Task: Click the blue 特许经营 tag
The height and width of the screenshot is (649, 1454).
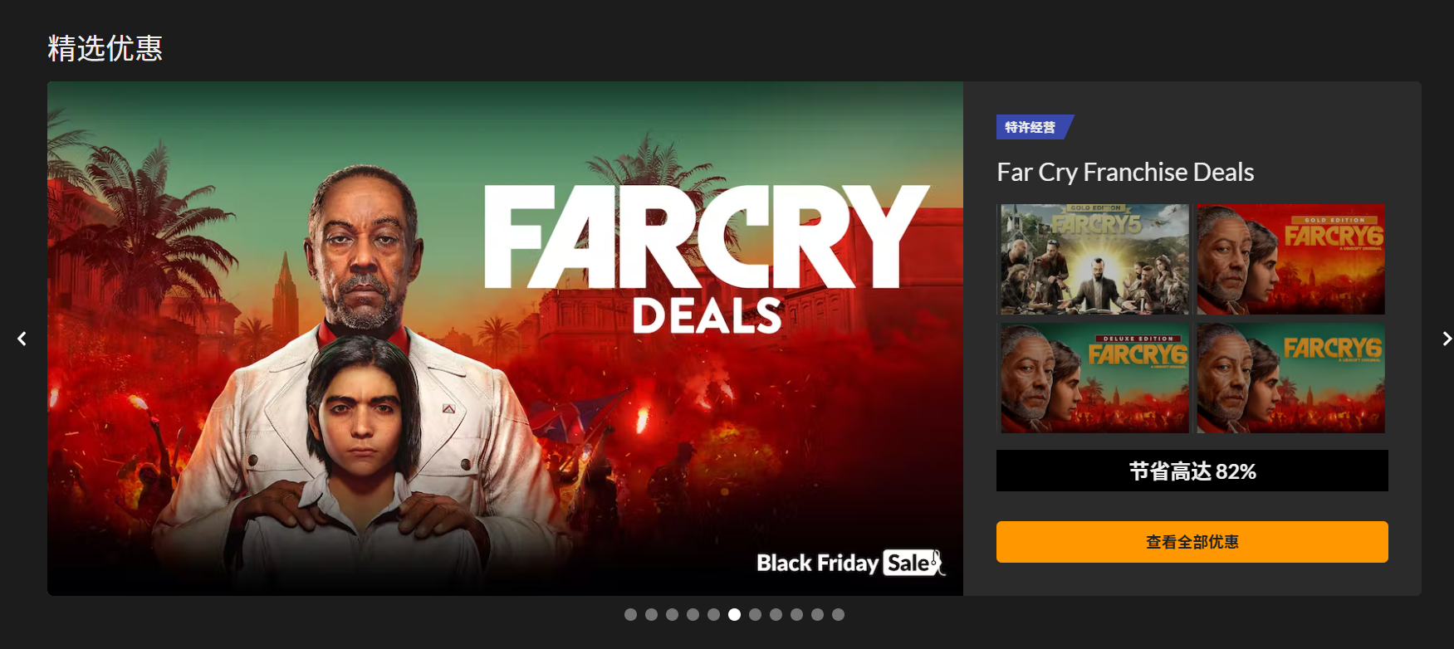Action: tap(1031, 127)
